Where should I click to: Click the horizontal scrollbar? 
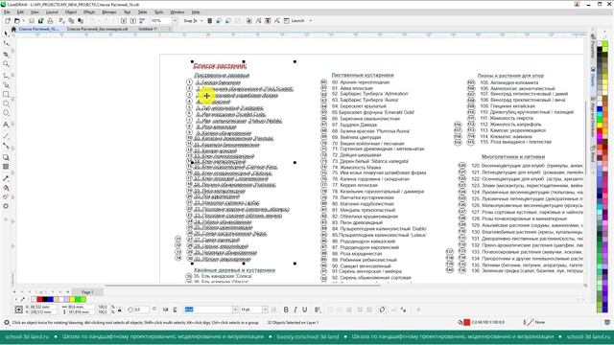[243, 286]
